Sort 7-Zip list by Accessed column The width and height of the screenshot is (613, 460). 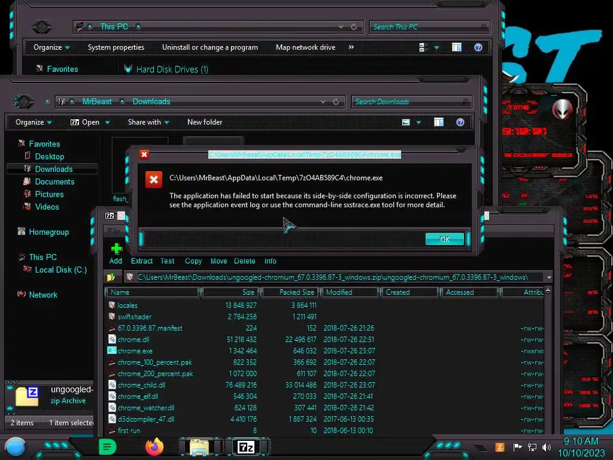(469, 292)
